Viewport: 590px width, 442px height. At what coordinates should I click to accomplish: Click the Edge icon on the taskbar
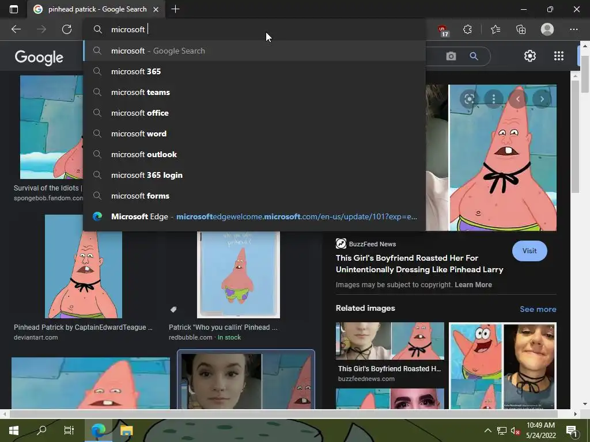click(98, 430)
